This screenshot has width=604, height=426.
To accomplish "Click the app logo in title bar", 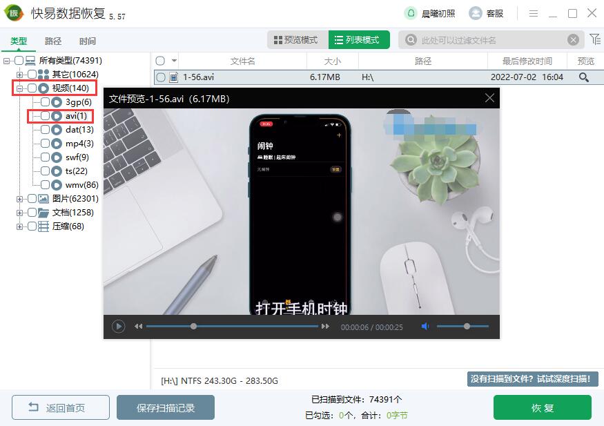I will tap(14, 14).
